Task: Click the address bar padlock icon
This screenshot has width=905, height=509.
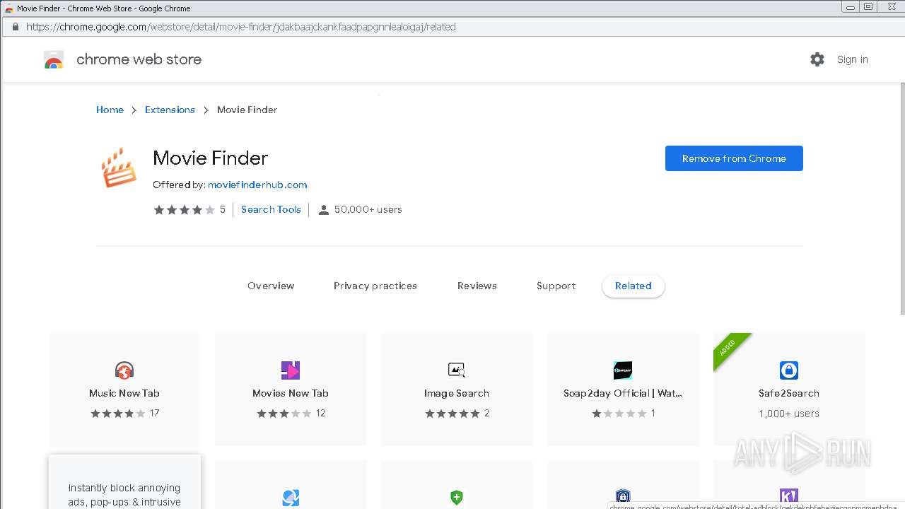Action: click(15, 27)
